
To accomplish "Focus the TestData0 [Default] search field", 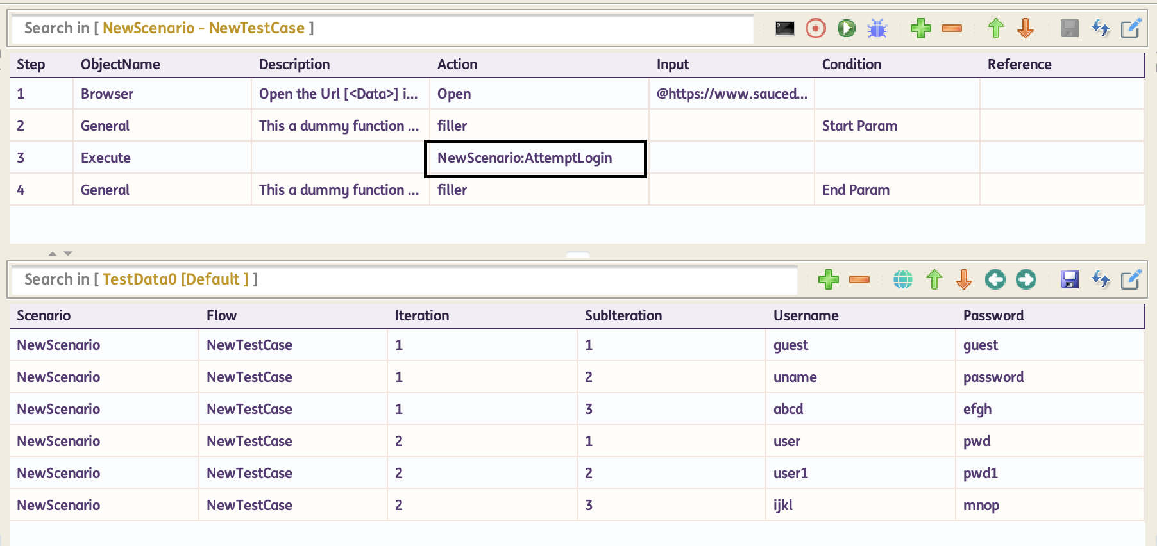I will (x=405, y=279).
